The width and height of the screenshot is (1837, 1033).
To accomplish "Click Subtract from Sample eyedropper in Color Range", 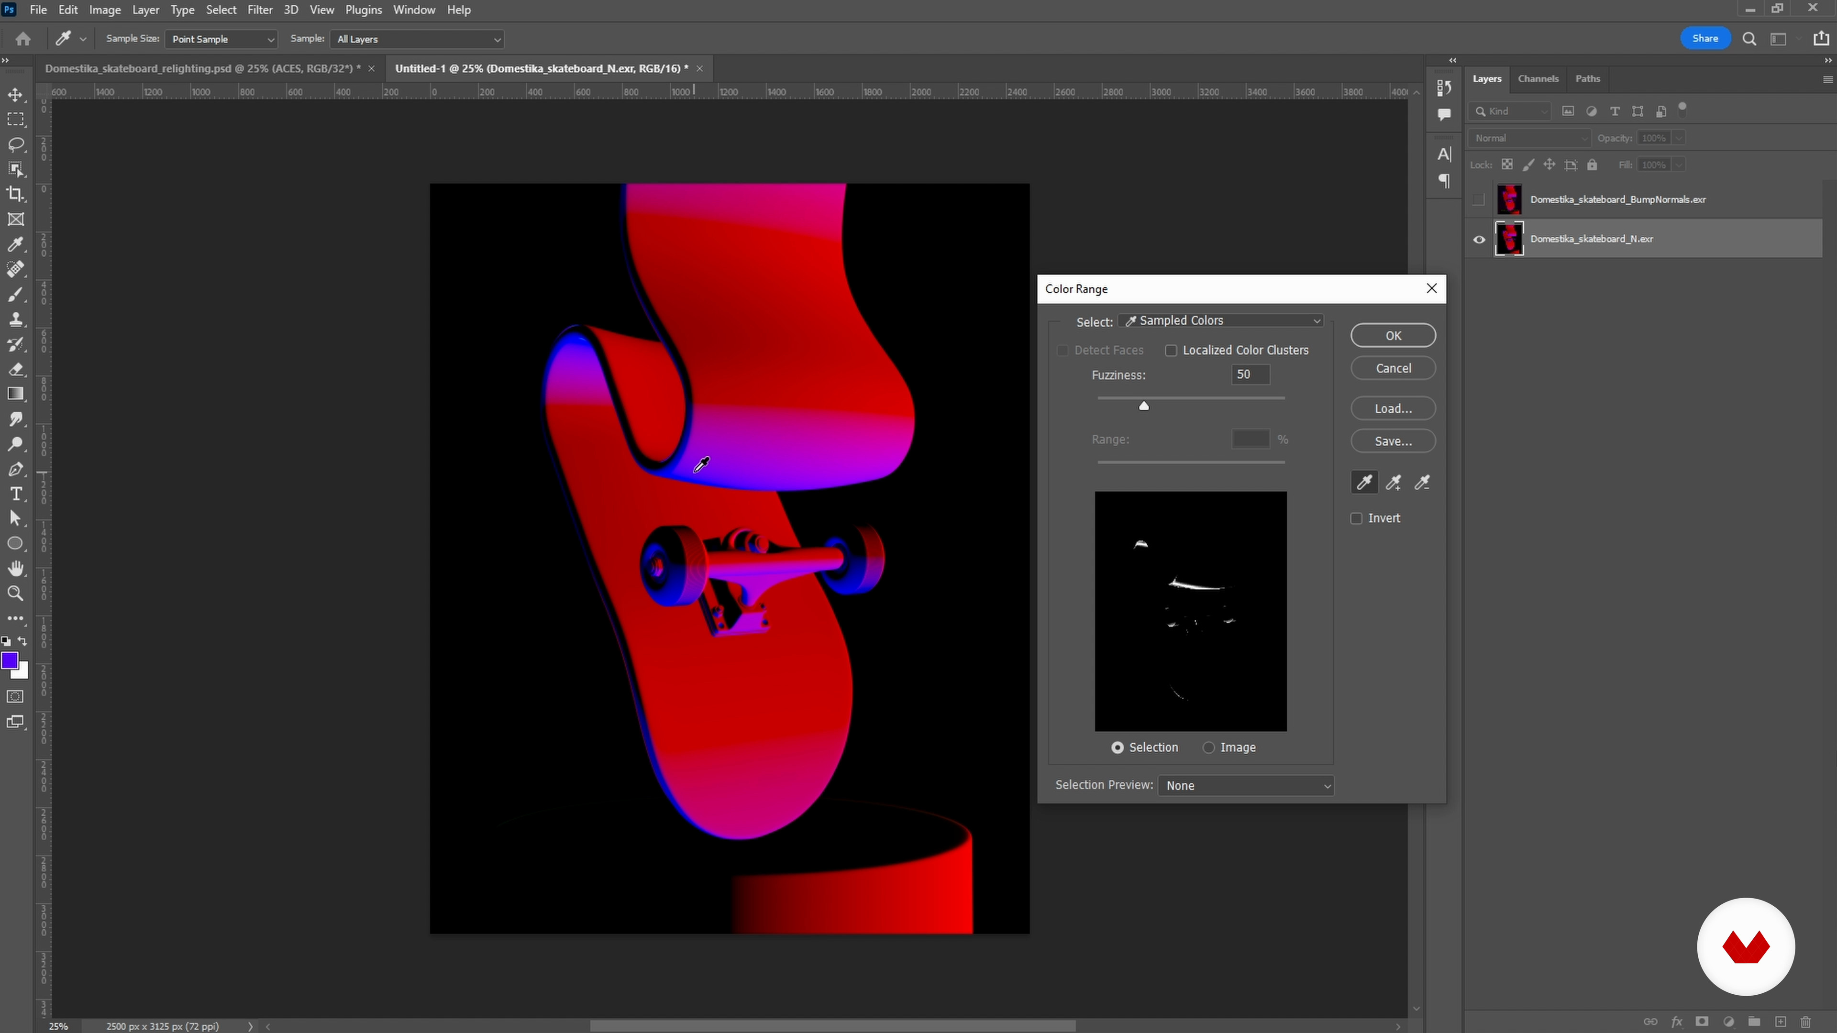I will coord(1422,483).
